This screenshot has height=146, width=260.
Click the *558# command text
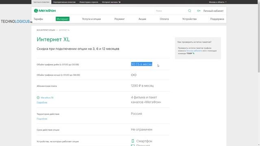pos(189,54)
